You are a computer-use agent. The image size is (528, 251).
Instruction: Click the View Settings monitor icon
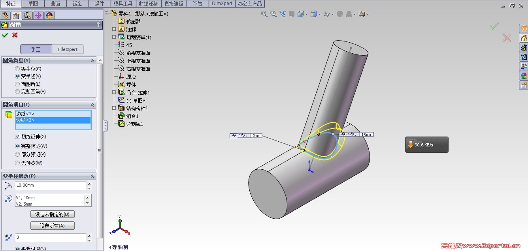(x=362, y=14)
